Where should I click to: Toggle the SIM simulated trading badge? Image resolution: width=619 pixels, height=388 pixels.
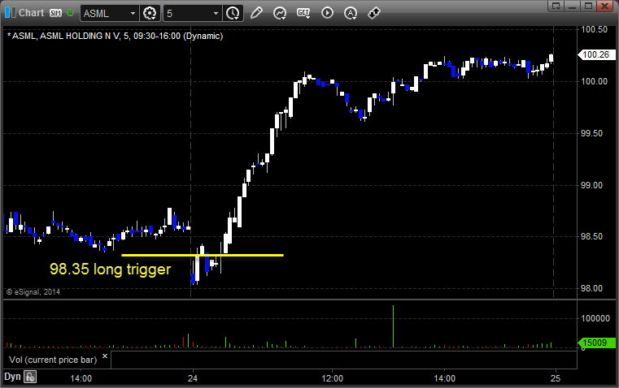pos(55,13)
